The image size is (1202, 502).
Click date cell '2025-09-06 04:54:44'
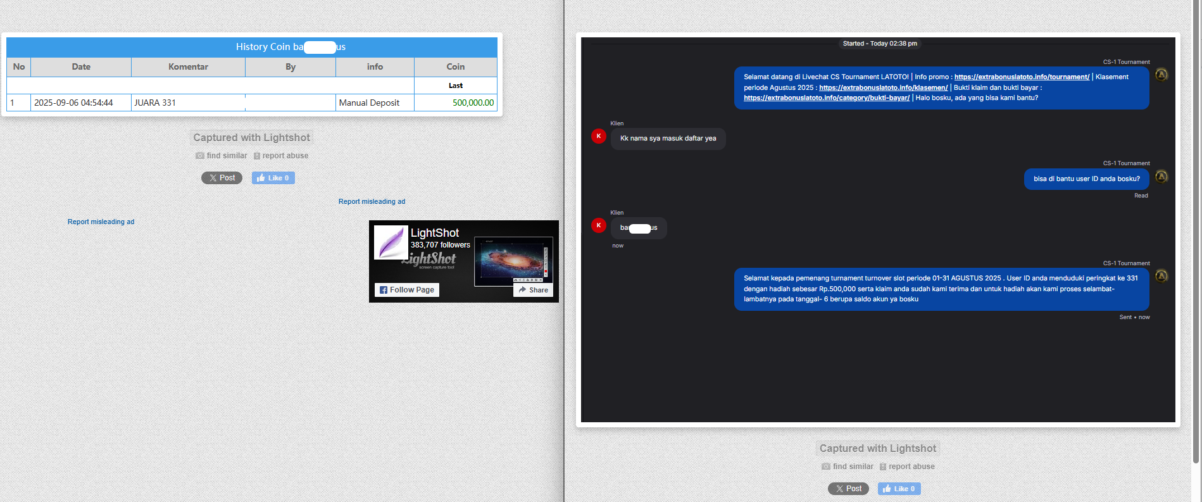click(81, 103)
